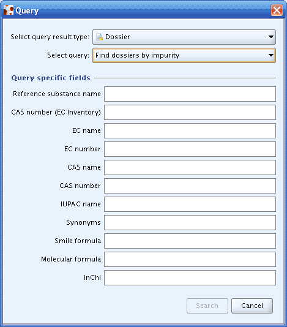Click into CAS number (EC Inventory) field
The height and width of the screenshot is (327, 287).
(x=190, y=113)
